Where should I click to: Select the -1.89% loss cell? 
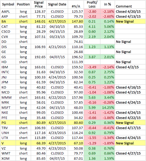coord(107,143)
